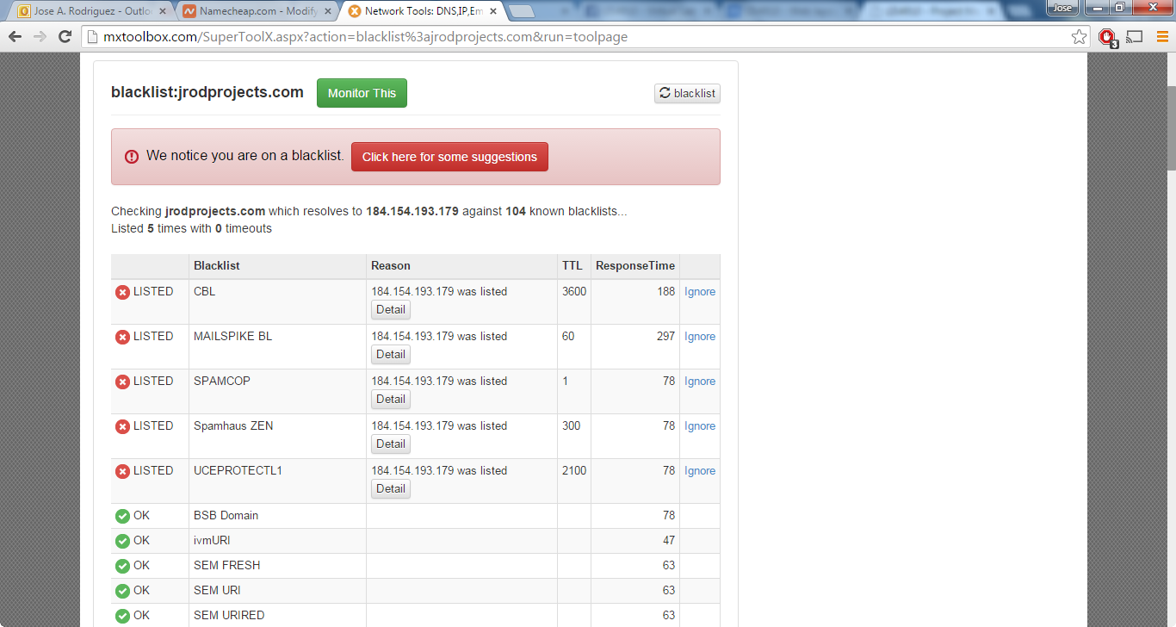The width and height of the screenshot is (1176, 627).
Task: Click the Jose profile button
Action: (x=1063, y=8)
